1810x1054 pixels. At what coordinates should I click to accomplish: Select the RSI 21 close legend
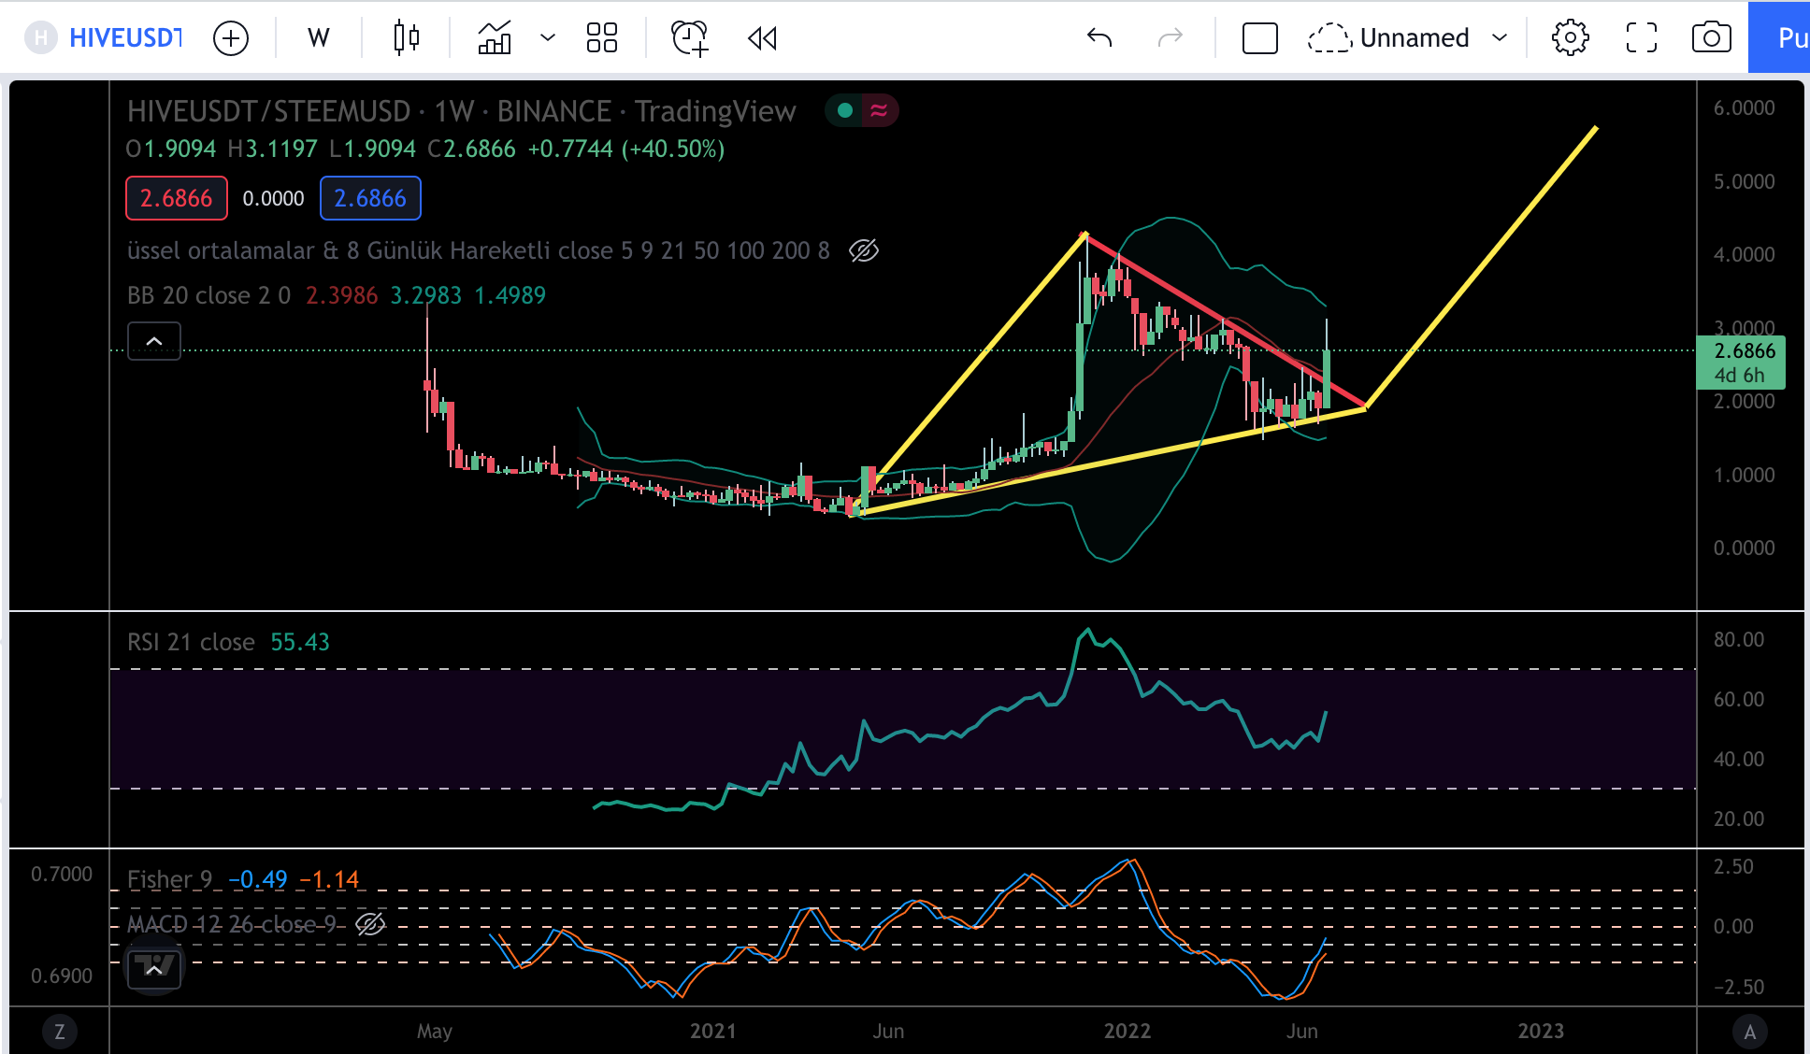[x=191, y=643]
